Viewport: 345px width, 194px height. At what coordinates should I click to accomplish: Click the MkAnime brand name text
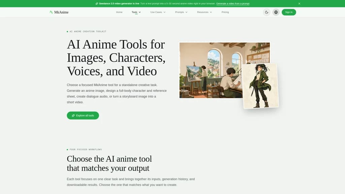[61, 12]
